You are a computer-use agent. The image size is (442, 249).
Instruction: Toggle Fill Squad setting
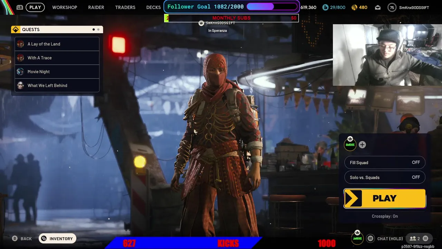tap(385, 163)
